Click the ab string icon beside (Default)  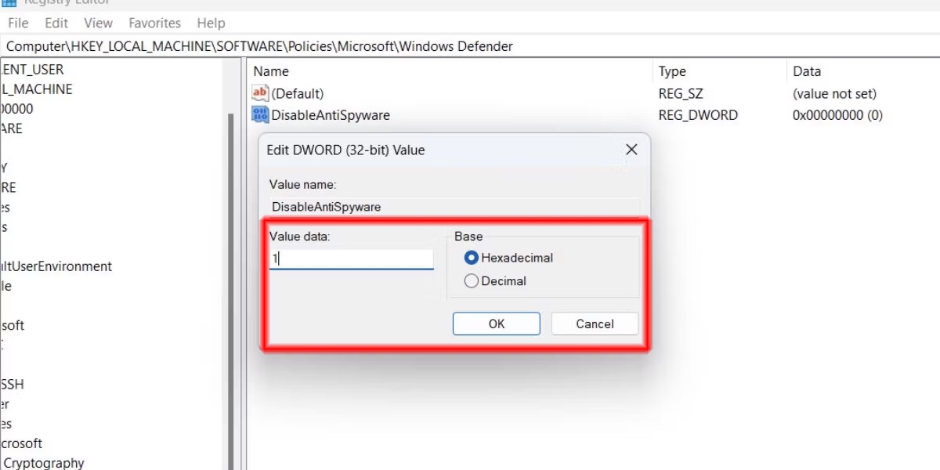coord(259,92)
